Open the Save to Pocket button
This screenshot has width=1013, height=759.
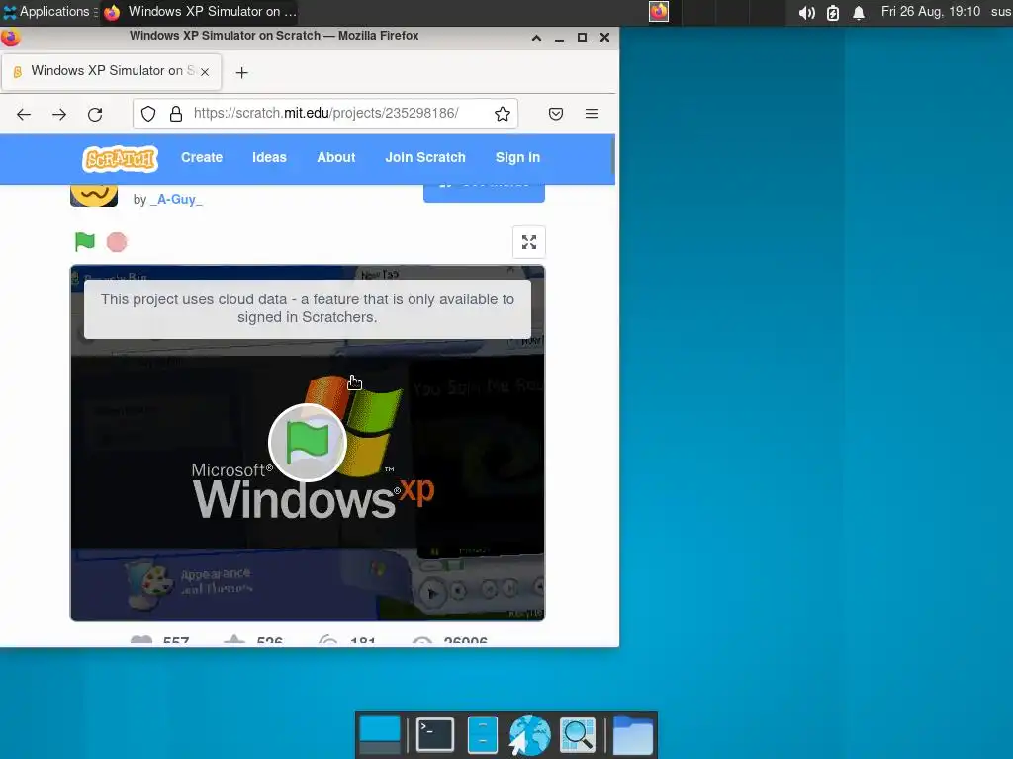click(x=556, y=114)
